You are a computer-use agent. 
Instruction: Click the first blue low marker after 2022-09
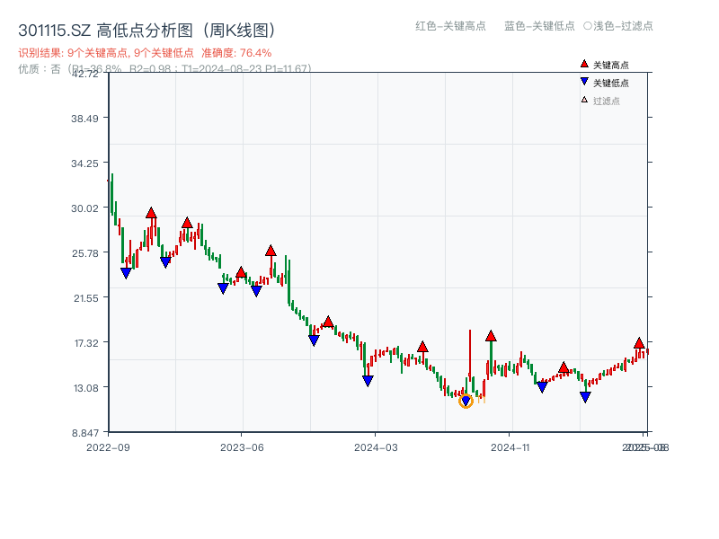point(126,271)
